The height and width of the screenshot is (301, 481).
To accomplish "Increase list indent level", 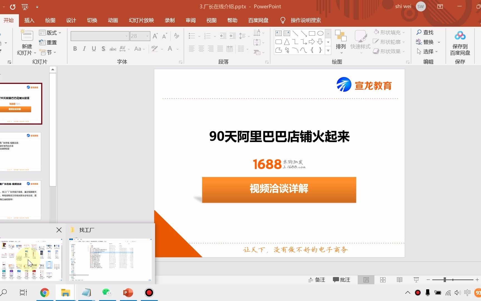I will tap(232, 36).
